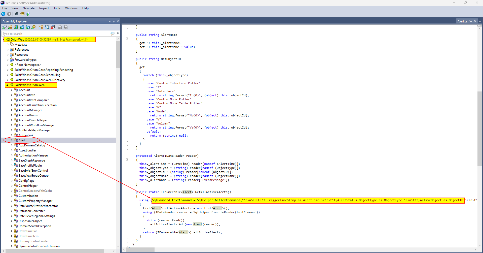The width and height of the screenshot is (483, 253).
Task: Open the Windows menu
Action: 71,8
